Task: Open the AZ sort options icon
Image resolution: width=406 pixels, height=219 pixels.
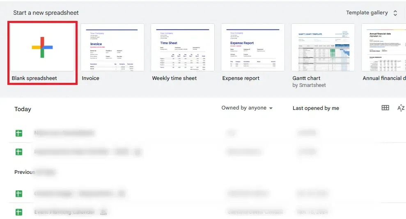Action: (x=401, y=108)
